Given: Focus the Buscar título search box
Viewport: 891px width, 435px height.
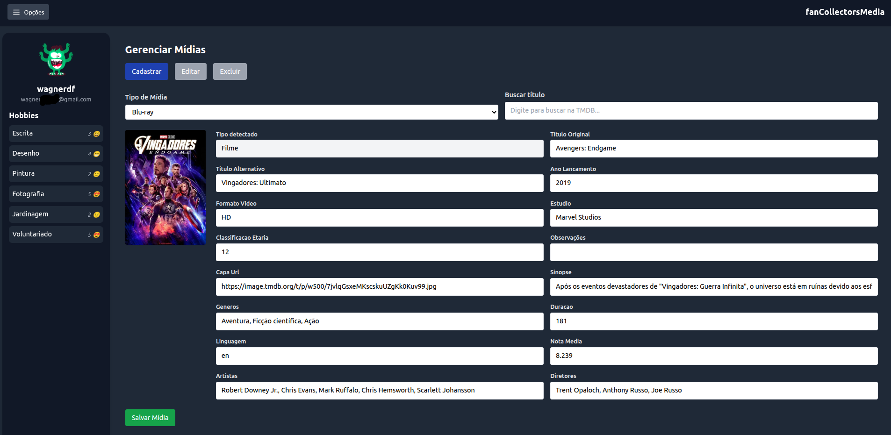Looking at the screenshot, I should 691,111.
